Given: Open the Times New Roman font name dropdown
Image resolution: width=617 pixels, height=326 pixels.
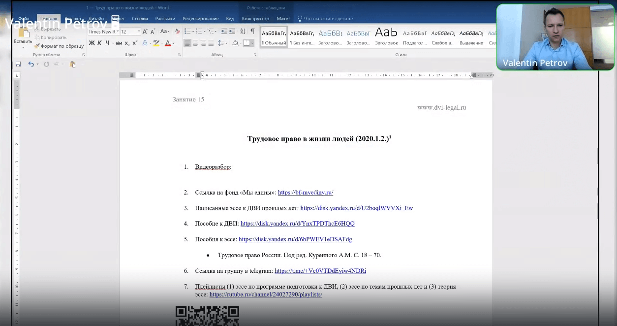Looking at the screenshot, I should point(118,32).
